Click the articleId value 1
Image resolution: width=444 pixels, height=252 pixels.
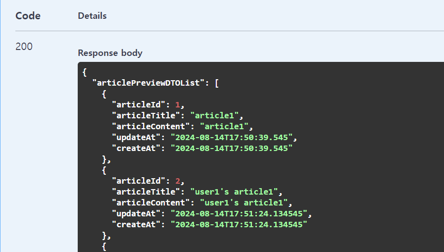pyautogui.click(x=178, y=105)
